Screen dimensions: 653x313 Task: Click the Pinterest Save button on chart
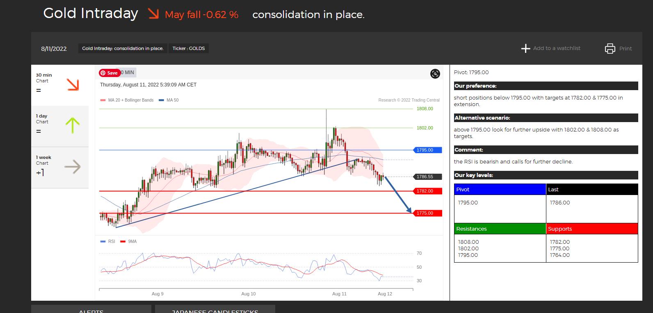pyautogui.click(x=110, y=73)
